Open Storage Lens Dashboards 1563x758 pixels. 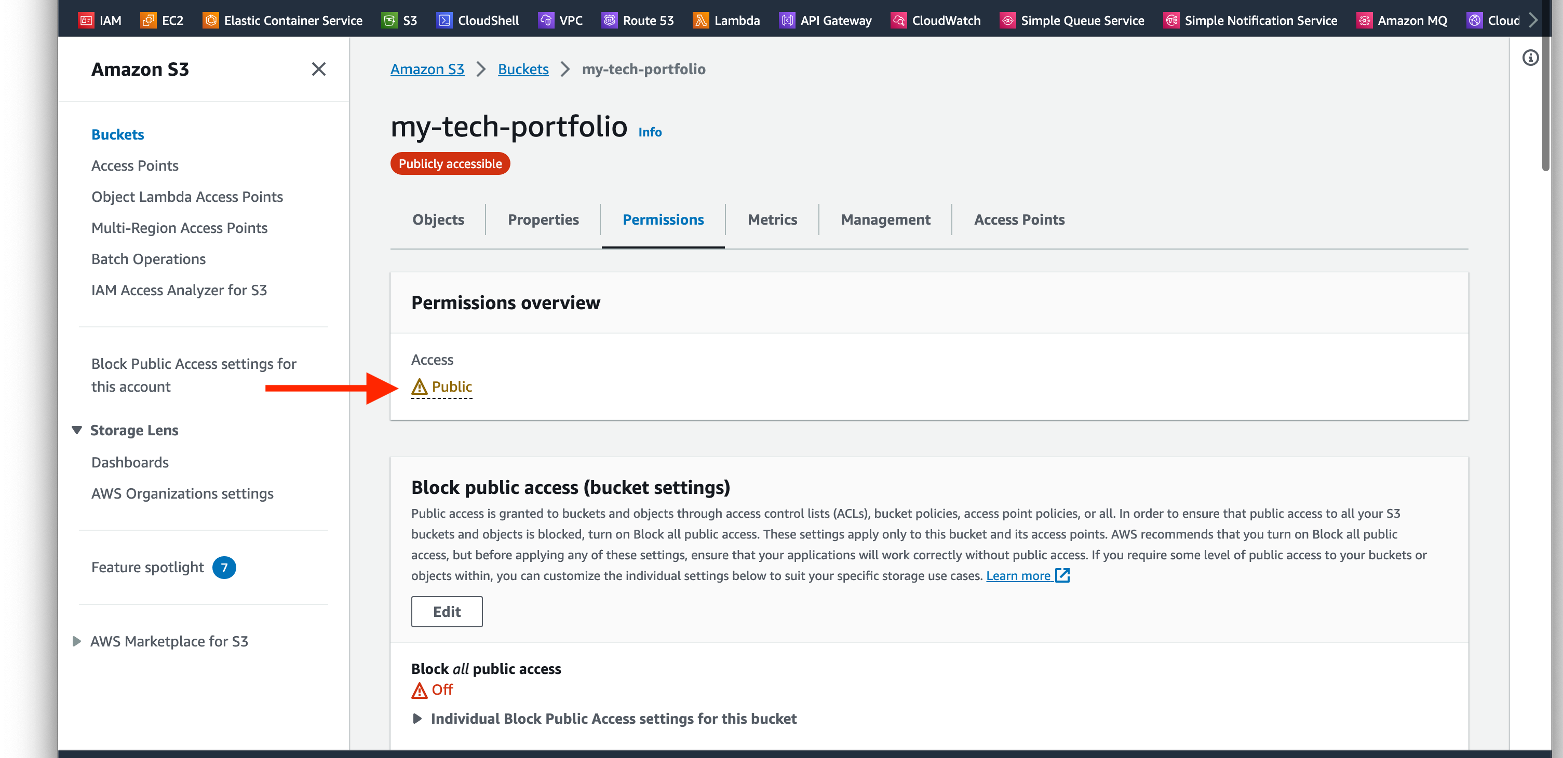pyautogui.click(x=130, y=462)
